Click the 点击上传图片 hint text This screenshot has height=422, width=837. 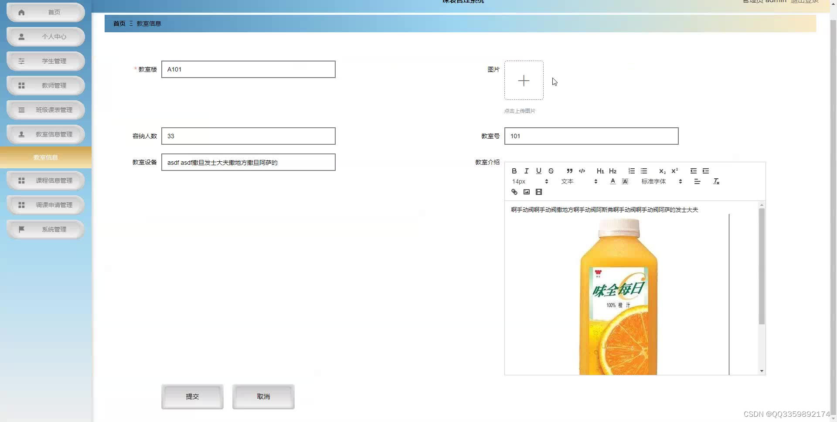520,111
